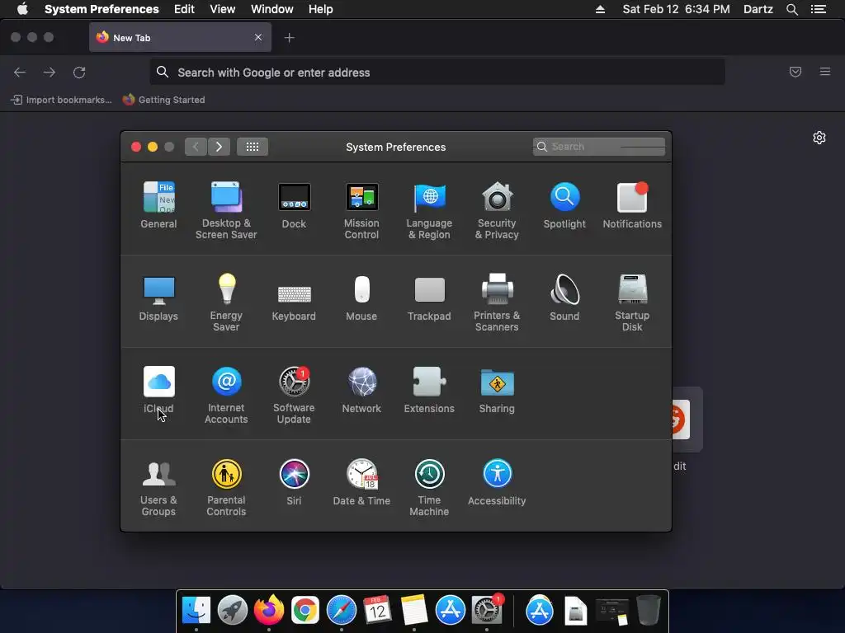845x633 pixels.
Task: Open Security & Privacy settings
Action: 497,210
